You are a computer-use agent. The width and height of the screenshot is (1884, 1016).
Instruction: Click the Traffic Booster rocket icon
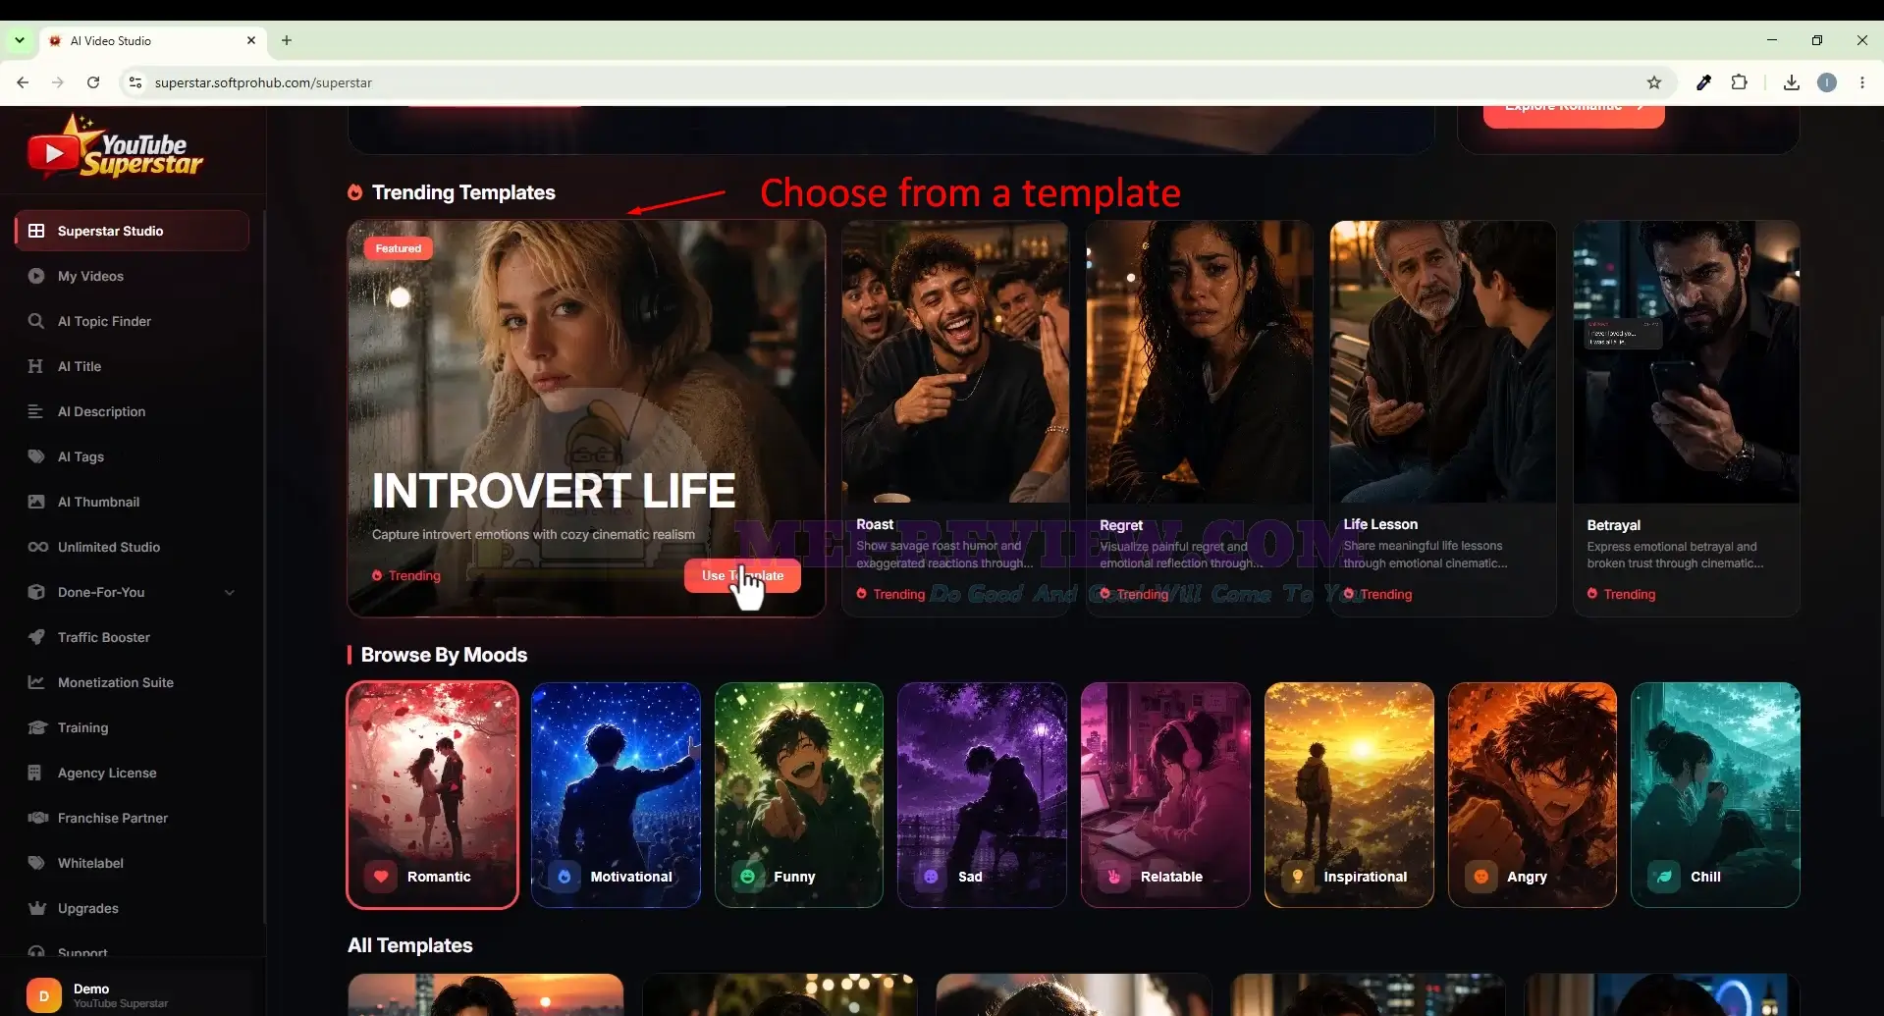[36, 637]
